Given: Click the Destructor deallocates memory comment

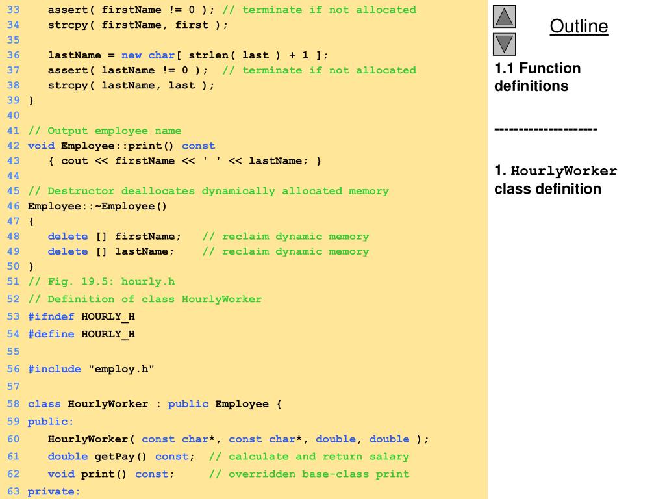Looking at the screenshot, I should pyautogui.click(x=208, y=191).
